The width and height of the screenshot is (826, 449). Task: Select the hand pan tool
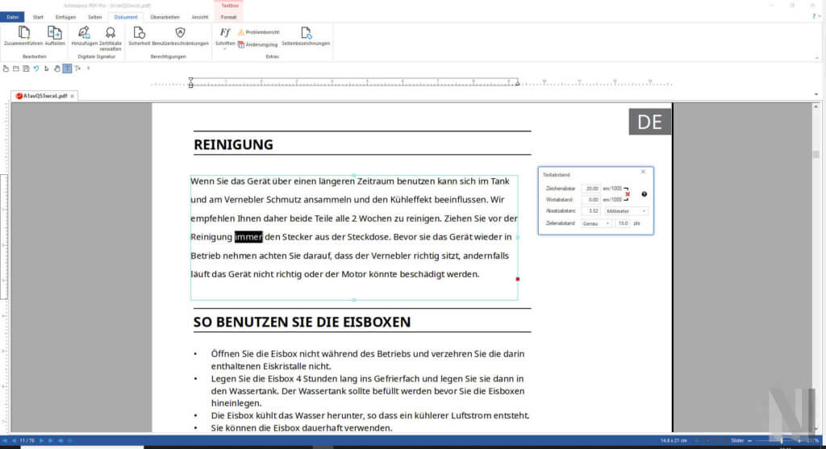tap(57, 69)
